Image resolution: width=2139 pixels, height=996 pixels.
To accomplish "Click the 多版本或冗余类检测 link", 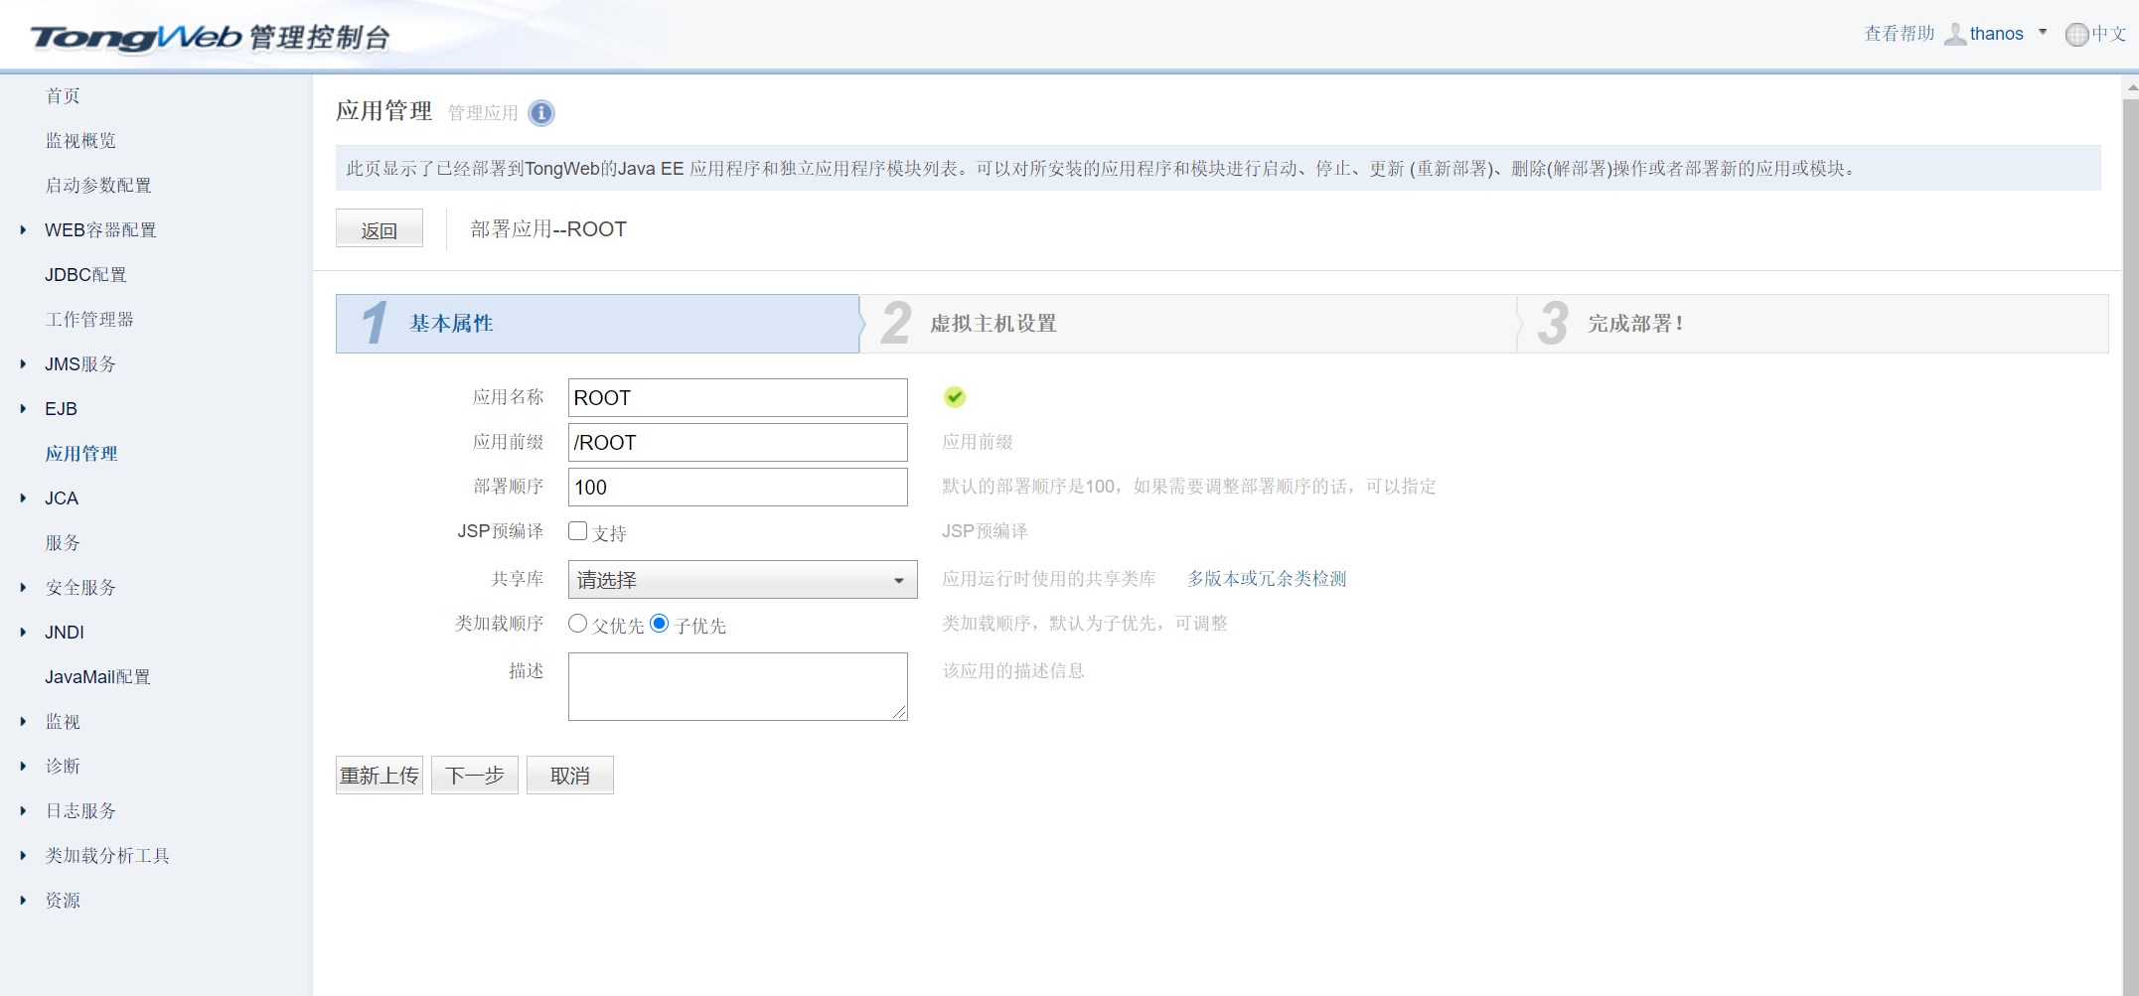I will coord(1267,579).
